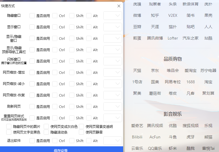
Task: Open the 贴吧 link
Action: coord(191,27)
